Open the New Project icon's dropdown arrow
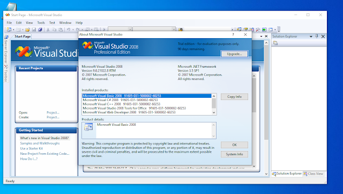The image size is (343, 194). pyautogui.click(x=13, y=30)
